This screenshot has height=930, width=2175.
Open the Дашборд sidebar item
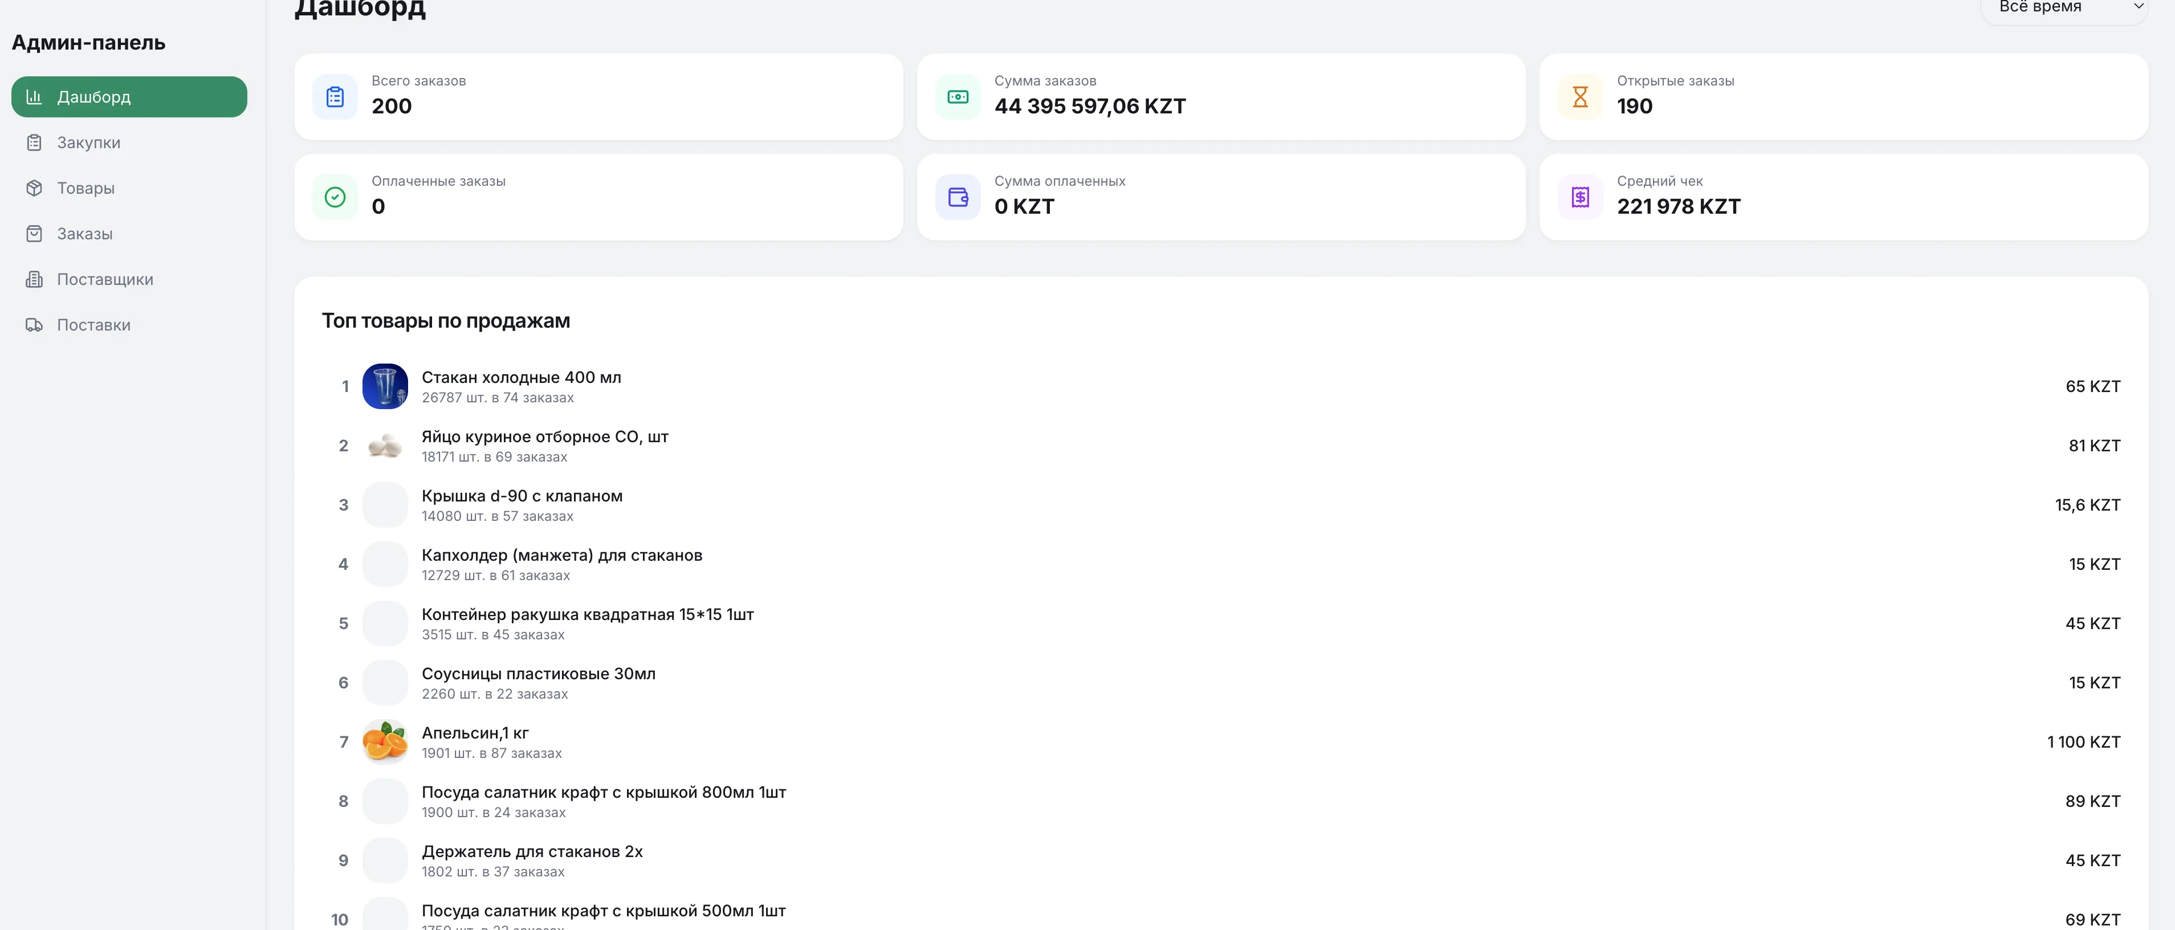click(x=129, y=97)
